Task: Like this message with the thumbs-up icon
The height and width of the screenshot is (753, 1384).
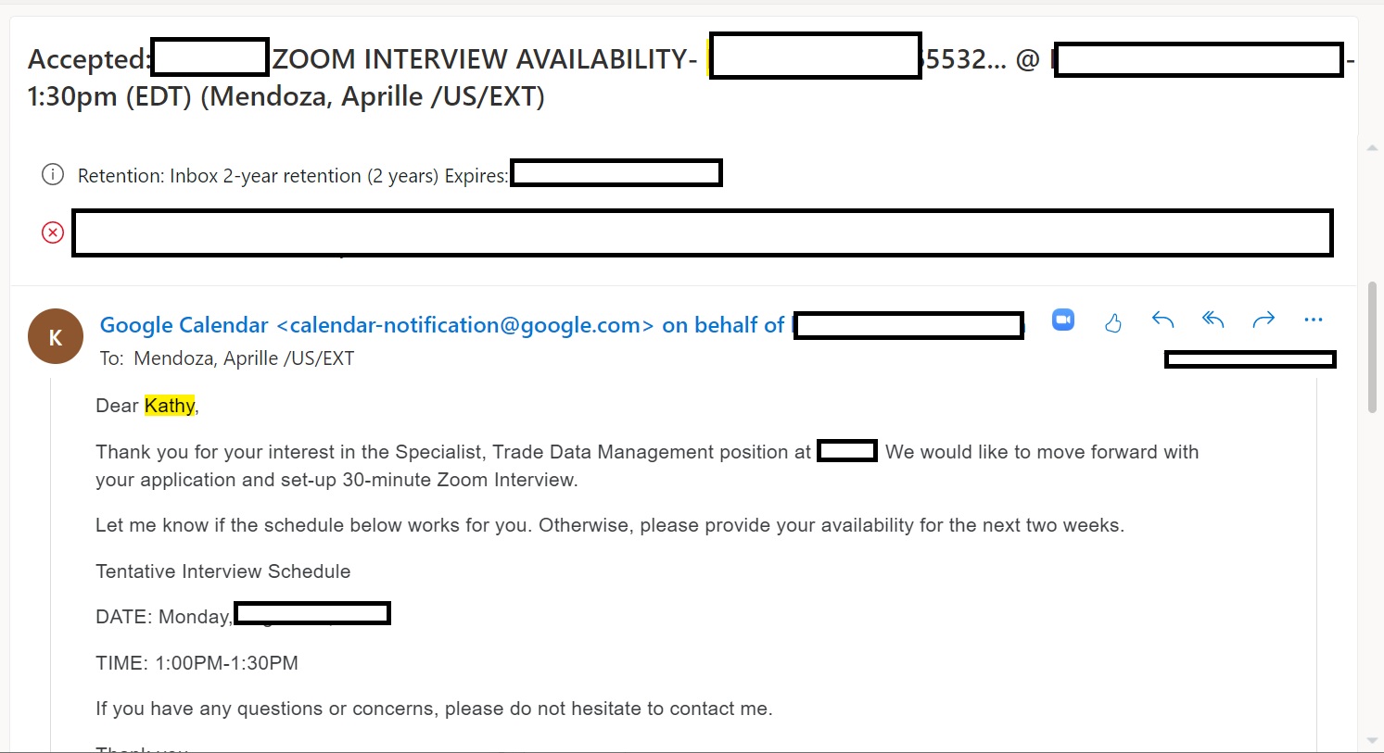Action: 1113,322
